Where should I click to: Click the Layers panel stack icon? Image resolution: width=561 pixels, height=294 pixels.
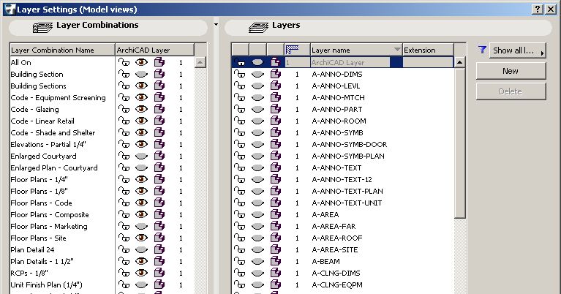click(259, 27)
